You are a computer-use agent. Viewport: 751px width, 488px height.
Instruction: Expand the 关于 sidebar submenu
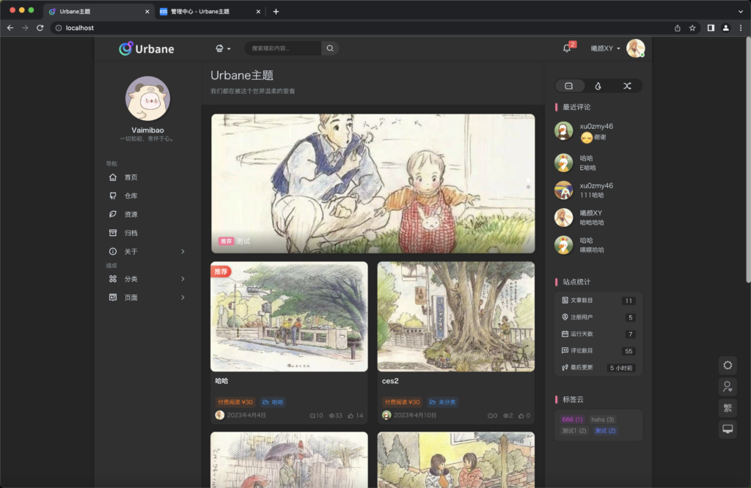[x=183, y=251]
